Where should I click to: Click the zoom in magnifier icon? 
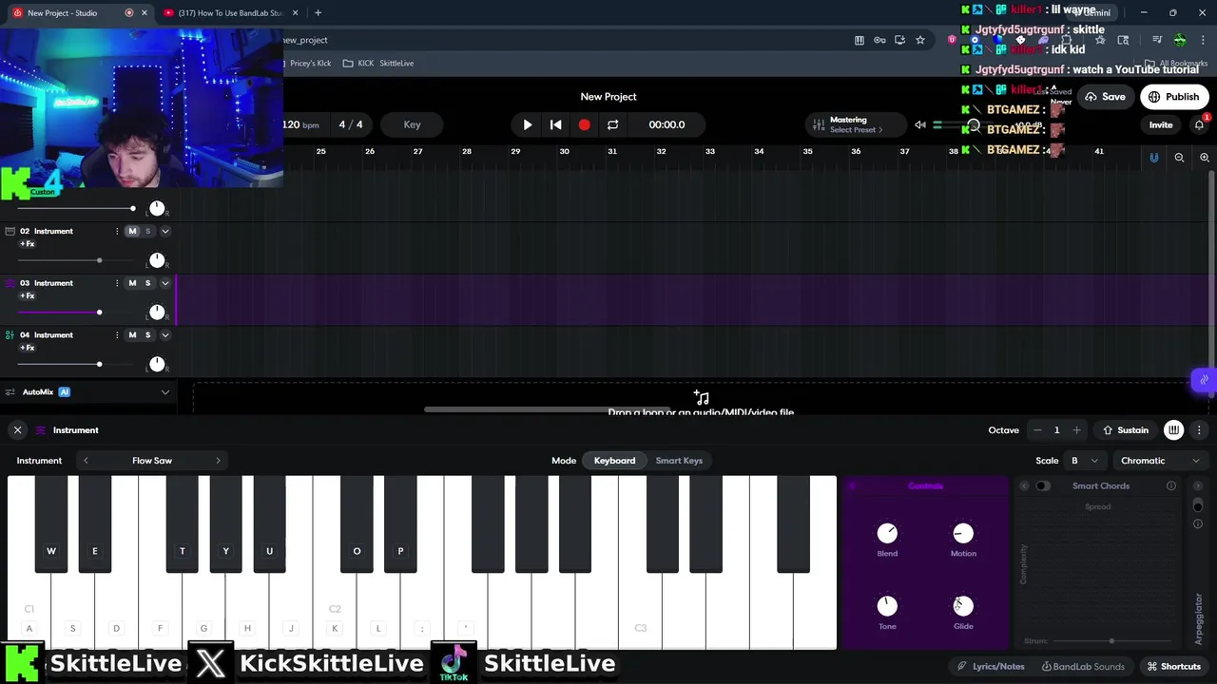click(x=1204, y=158)
